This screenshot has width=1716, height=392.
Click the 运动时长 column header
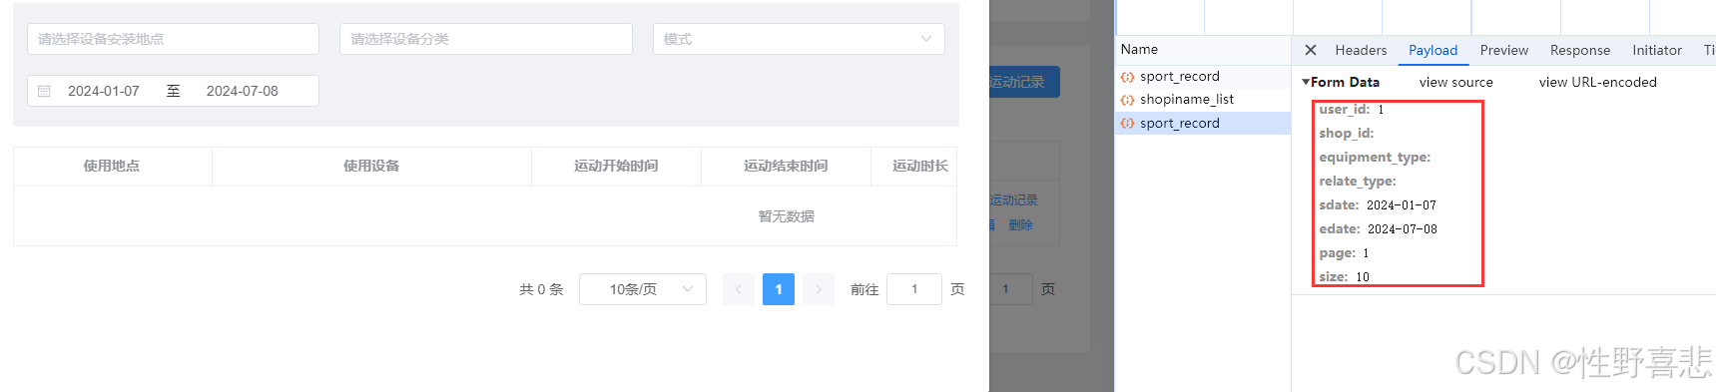tap(914, 166)
